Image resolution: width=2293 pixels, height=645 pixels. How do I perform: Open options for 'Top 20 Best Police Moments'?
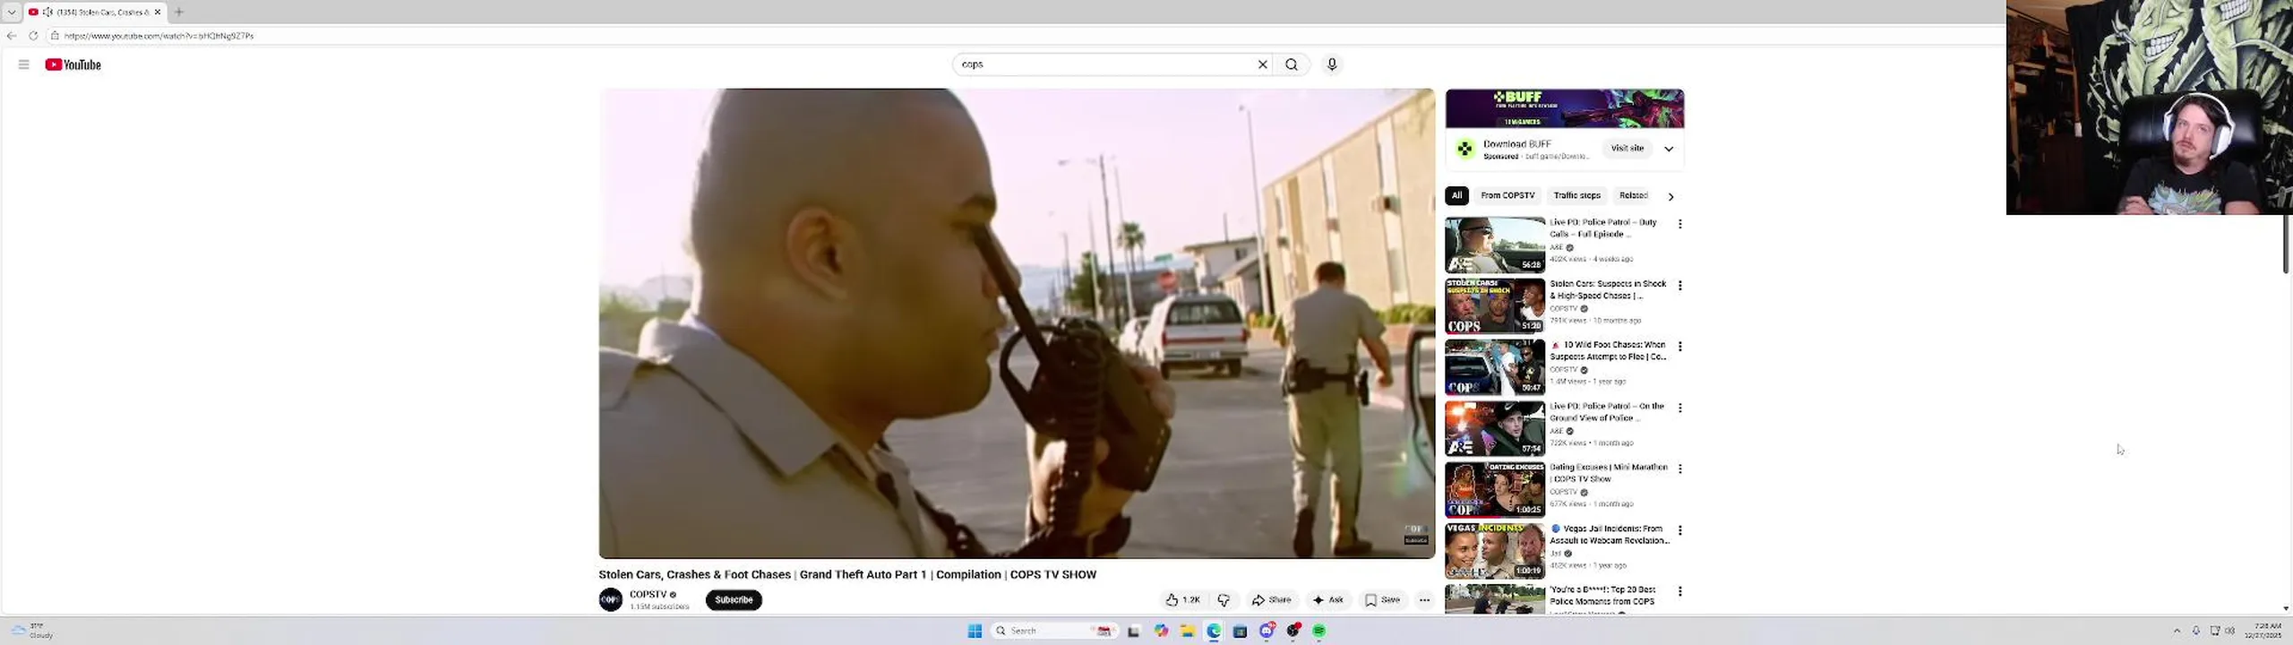1679,591
